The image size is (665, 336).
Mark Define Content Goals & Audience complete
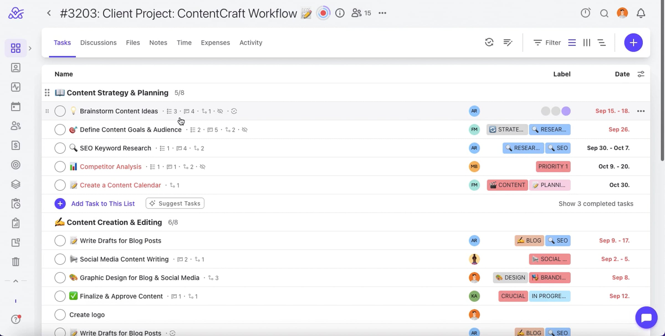point(60,130)
